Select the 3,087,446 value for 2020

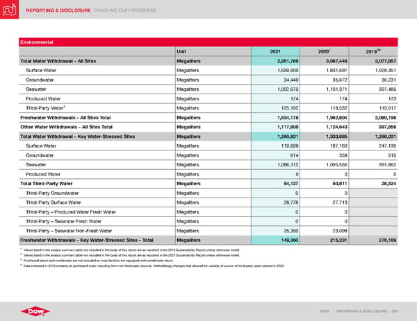click(336, 61)
